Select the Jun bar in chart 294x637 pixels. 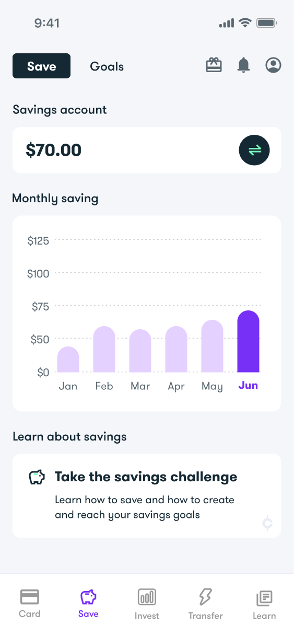[x=248, y=341]
